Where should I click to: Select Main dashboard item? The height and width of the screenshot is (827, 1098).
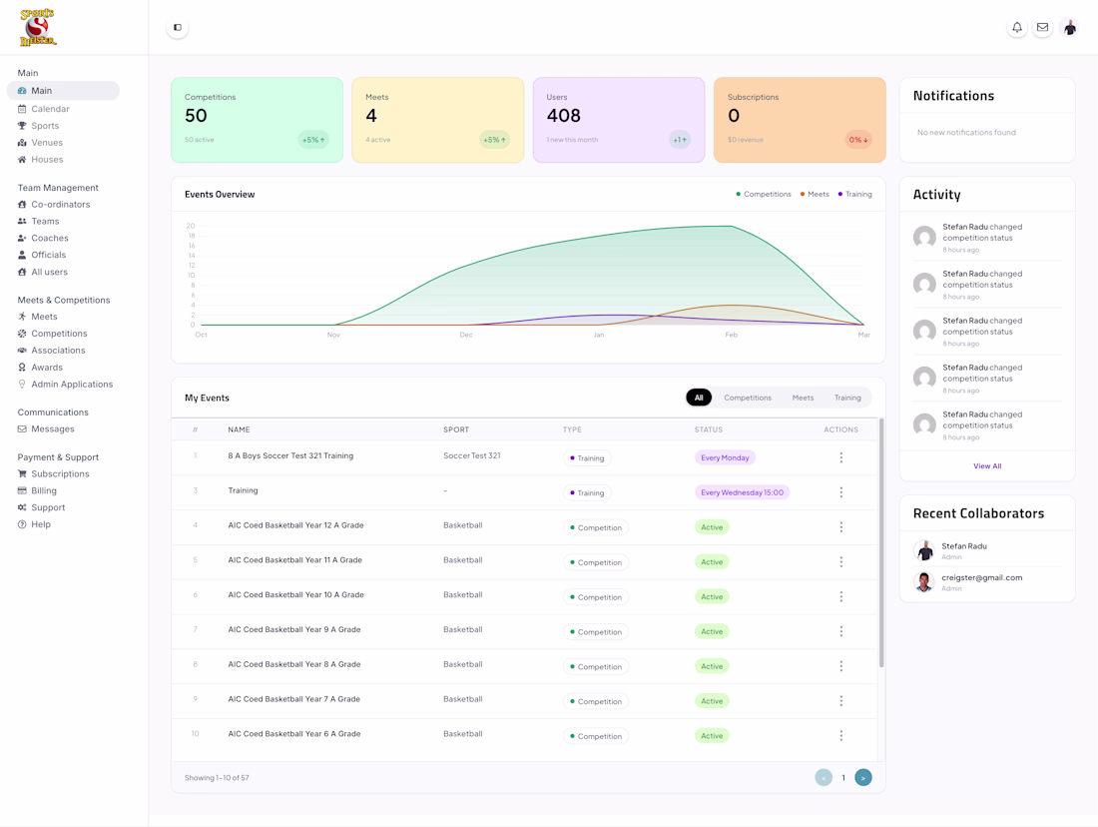[63, 91]
